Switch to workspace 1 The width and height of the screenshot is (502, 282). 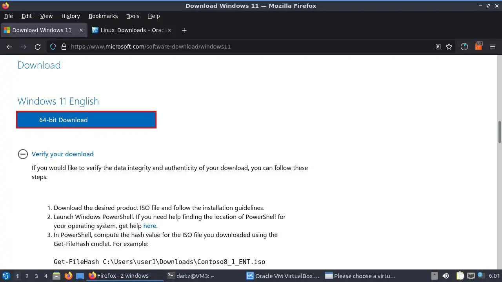pyautogui.click(x=17, y=276)
